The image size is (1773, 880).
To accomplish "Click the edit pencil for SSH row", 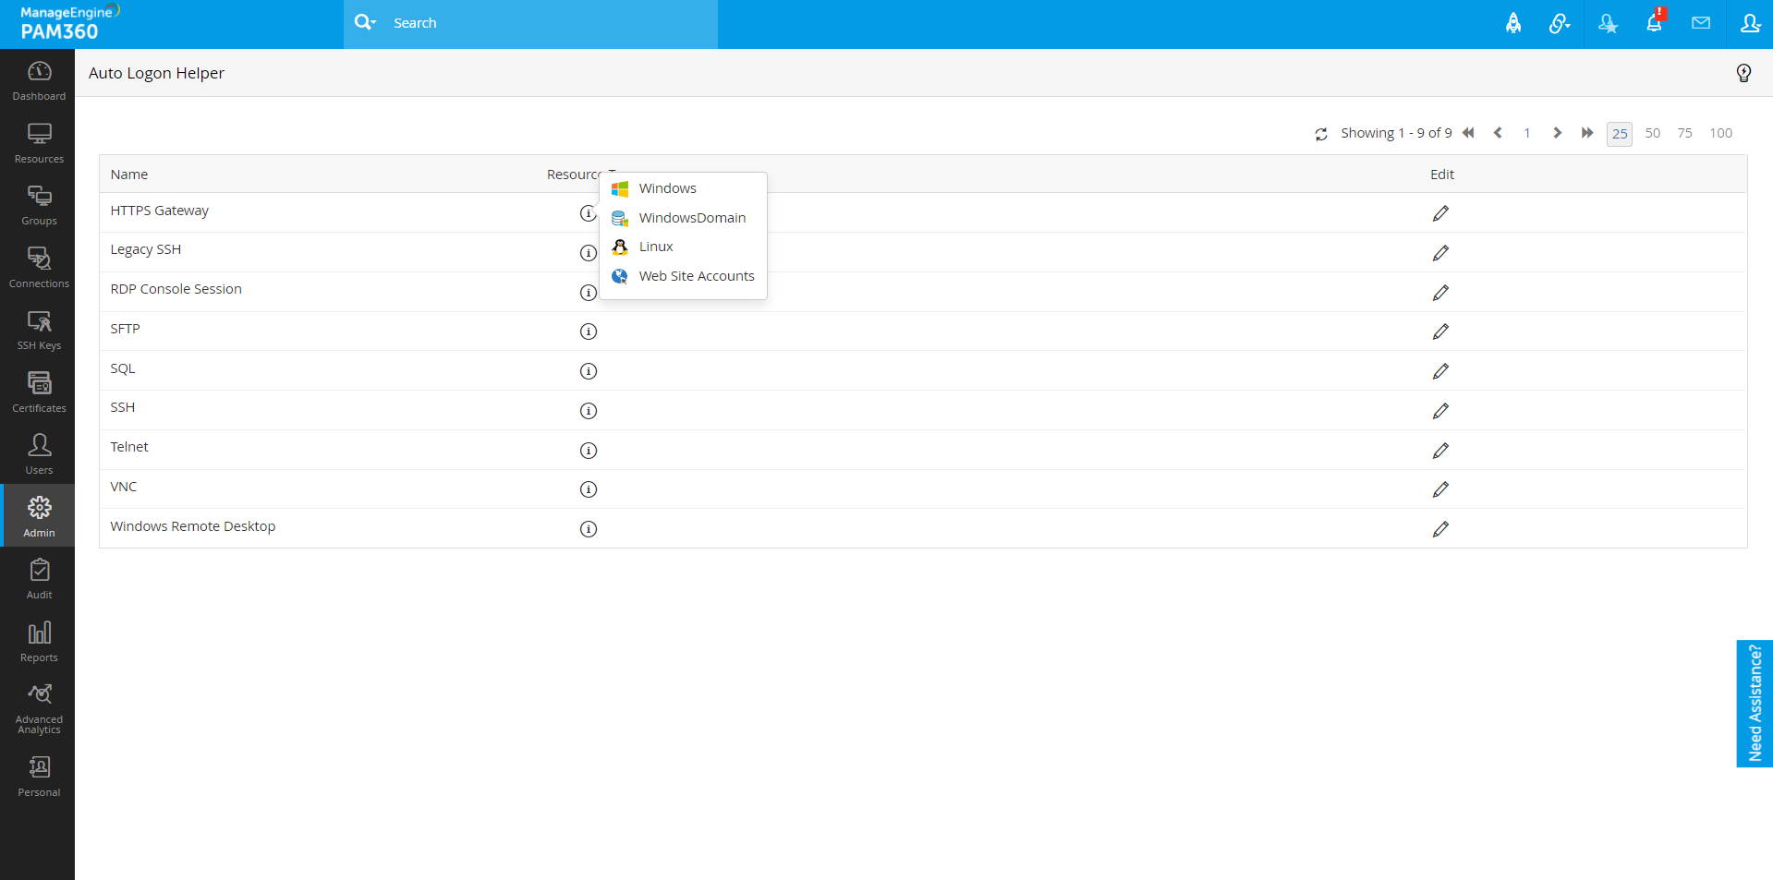I will click(x=1440, y=411).
